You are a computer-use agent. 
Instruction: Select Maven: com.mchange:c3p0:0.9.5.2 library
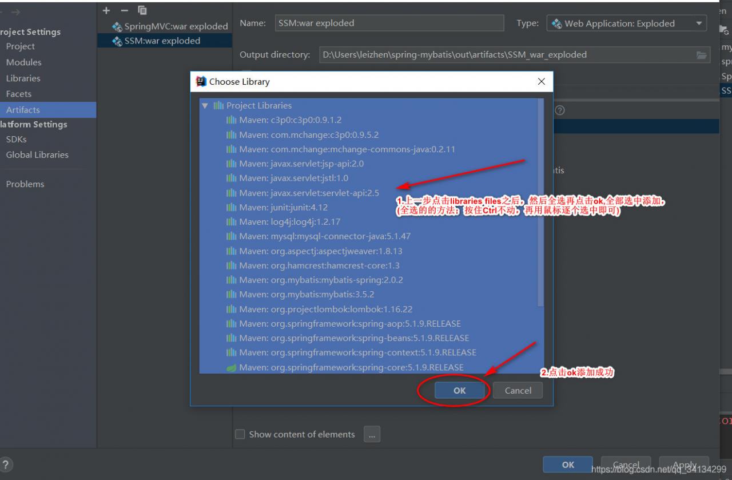[x=369, y=134]
